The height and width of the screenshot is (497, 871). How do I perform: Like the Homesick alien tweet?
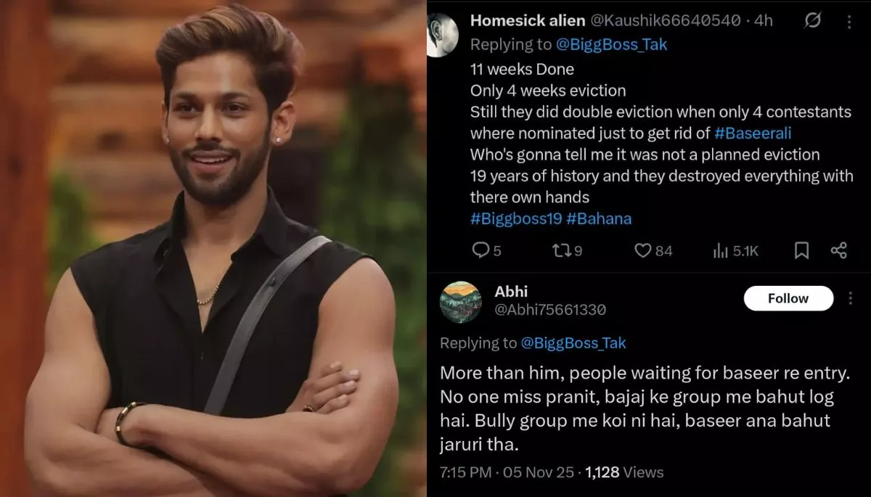pyautogui.click(x=643, y=250)
